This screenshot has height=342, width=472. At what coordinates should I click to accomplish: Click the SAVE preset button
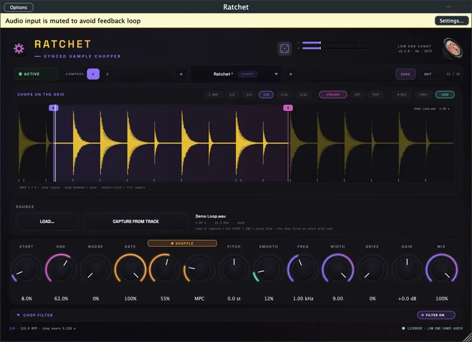click(x=405, y=74)
